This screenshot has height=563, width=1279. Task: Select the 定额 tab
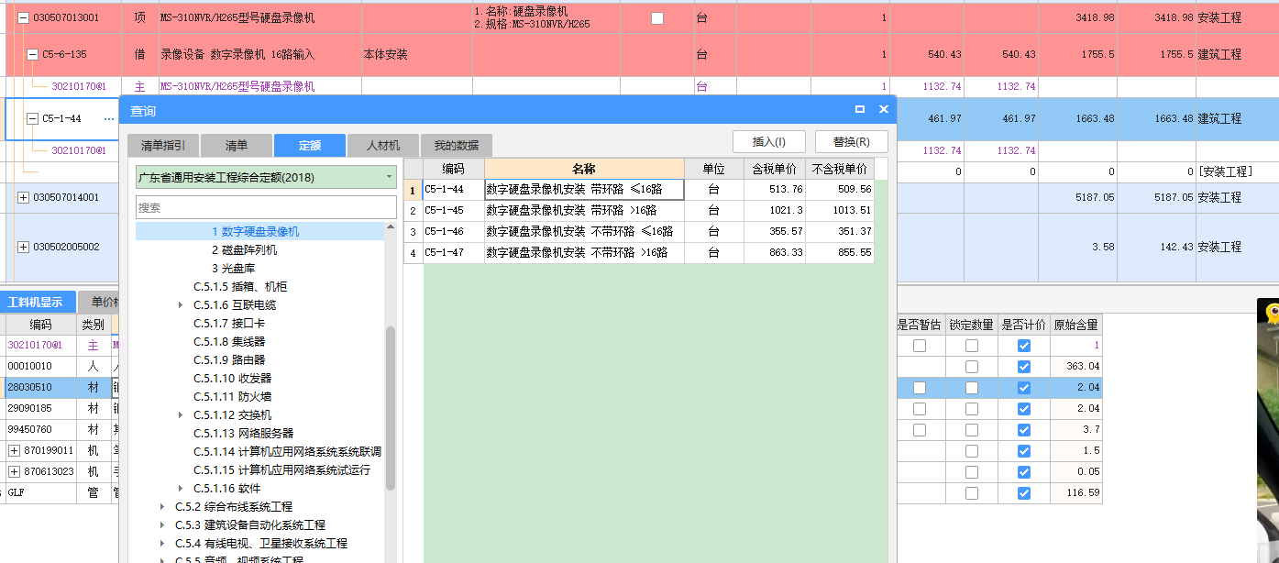(310, 146)
